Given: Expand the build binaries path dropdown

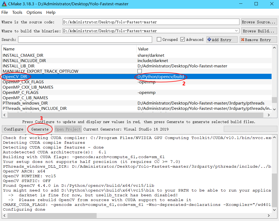Looking at the screenshot, I should (236, 31).
